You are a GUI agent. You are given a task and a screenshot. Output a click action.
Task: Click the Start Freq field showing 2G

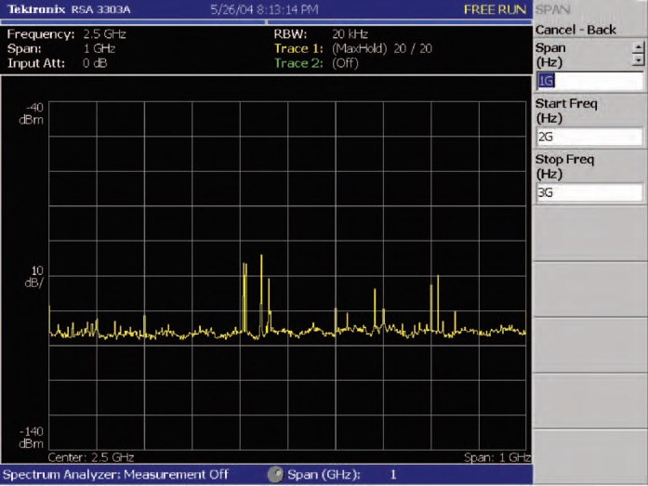(588, 138)
